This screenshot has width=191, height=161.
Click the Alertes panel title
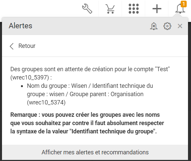tap(21, 26)
